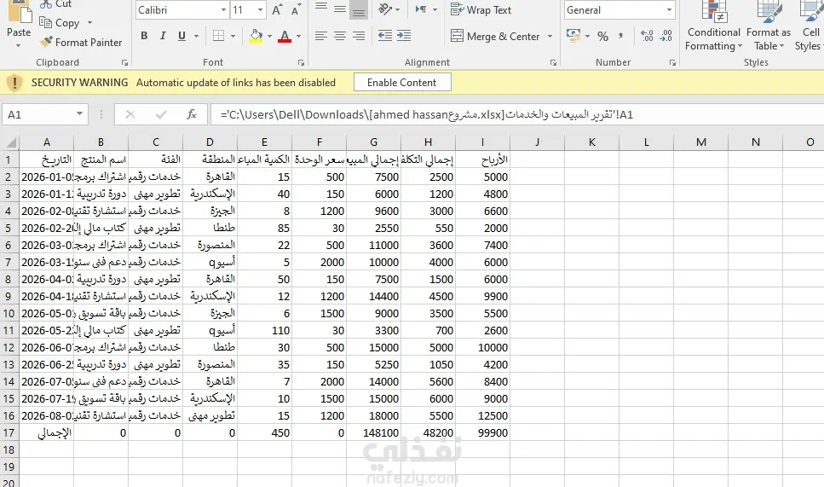Apply yellow Fill Color bucket
Viewport: 824px width, 487px height.
pos(256,36)
